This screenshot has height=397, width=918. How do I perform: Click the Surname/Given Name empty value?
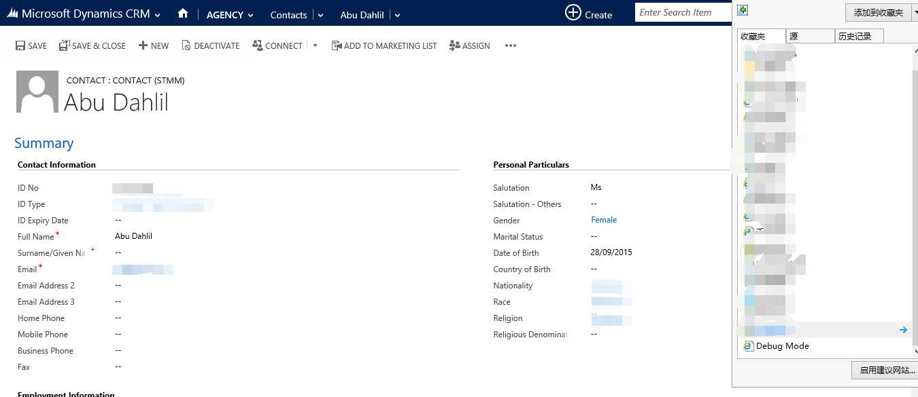click(118, 252)
